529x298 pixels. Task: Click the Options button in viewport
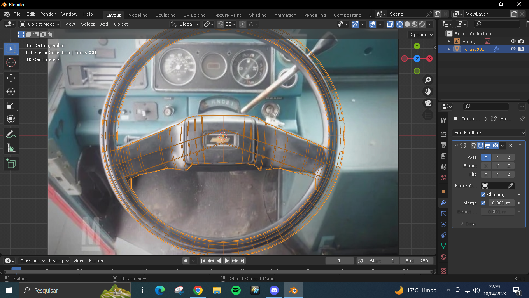point(421,35)
